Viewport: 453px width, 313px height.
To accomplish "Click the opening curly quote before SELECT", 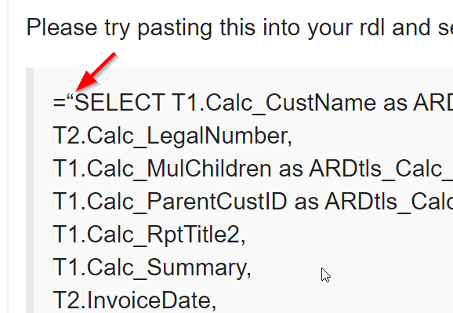I will pos(71,96).
